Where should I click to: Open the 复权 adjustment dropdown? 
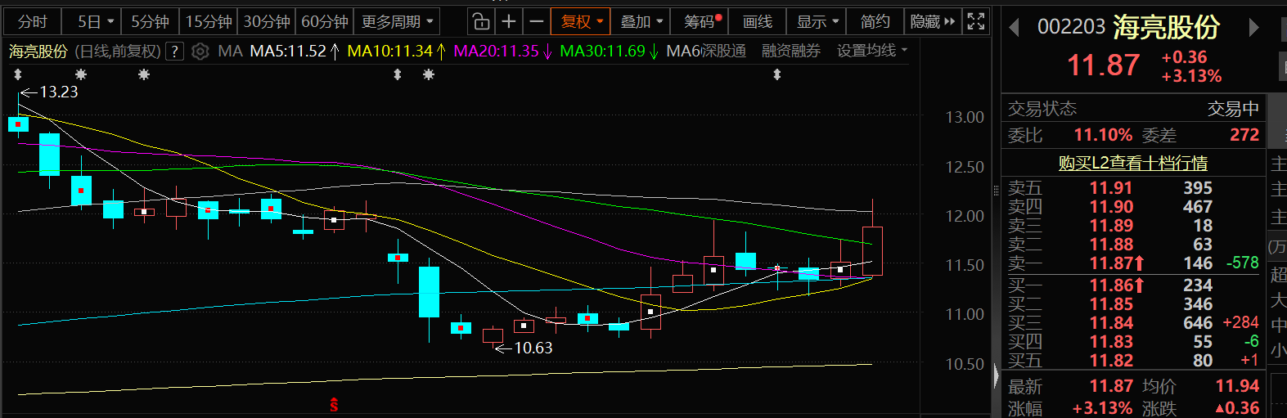point(581,21)
